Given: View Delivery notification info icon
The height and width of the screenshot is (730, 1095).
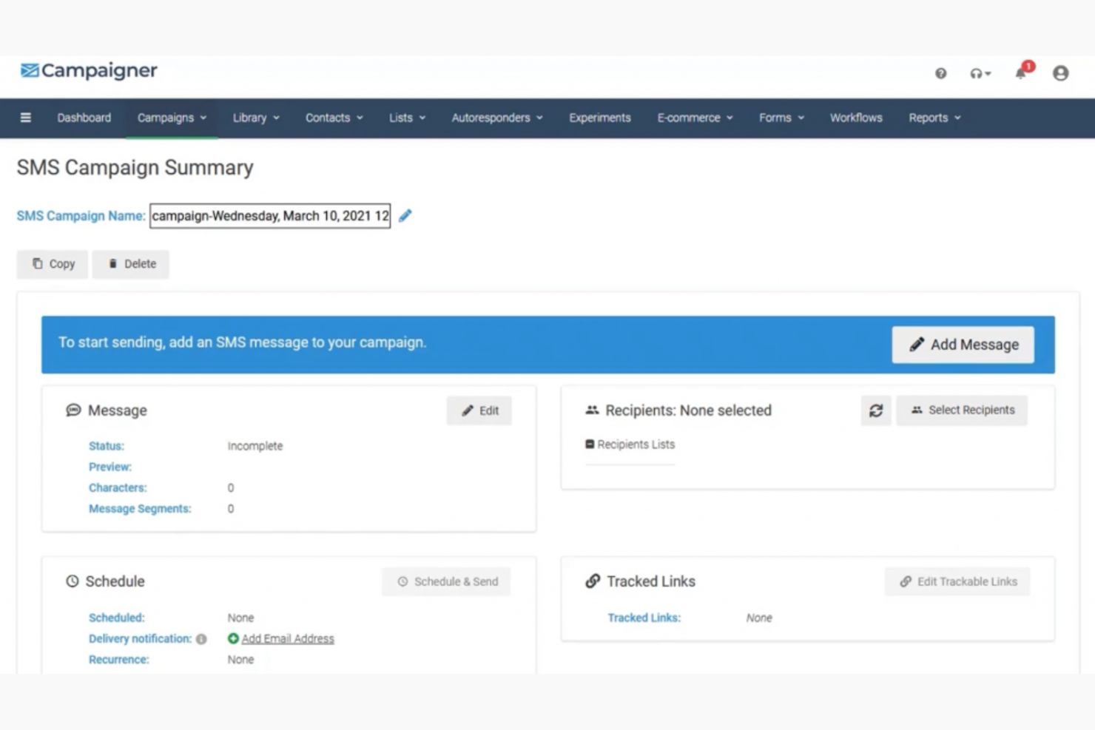Looking at the screenshot, I should pos(201,639).
